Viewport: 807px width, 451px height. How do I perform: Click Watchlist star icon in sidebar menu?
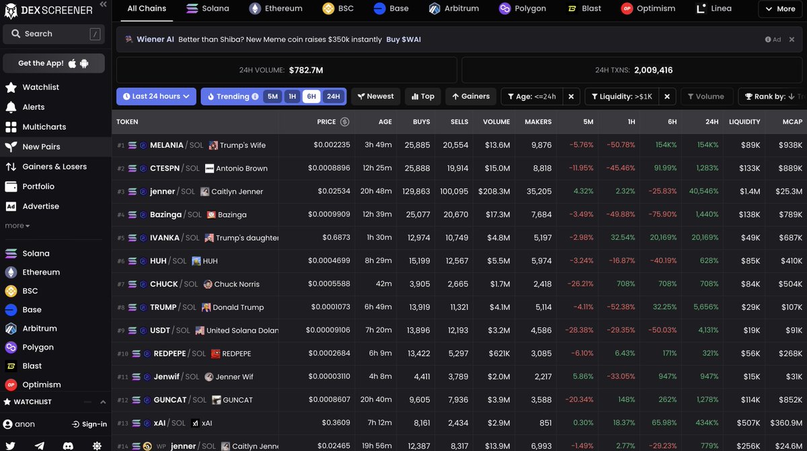coord(11,87)
